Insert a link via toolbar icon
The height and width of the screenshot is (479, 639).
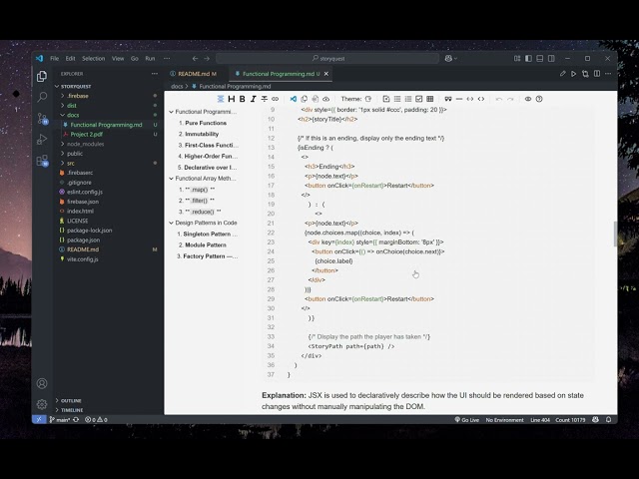coord(276,99)
